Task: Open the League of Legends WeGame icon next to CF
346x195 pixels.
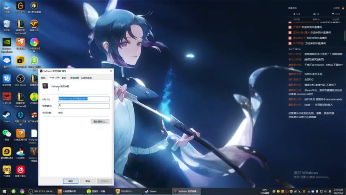Action: coord(20,27)
